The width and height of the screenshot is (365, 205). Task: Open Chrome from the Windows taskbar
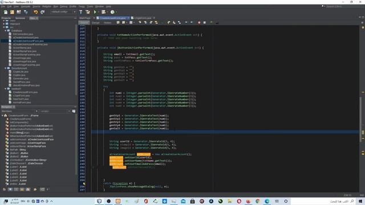pos(258,201)
